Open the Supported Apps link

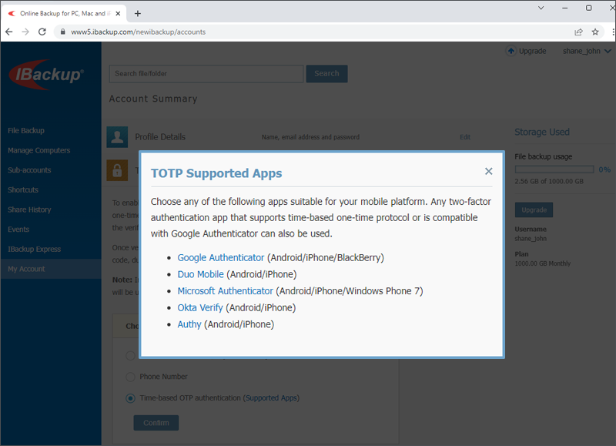click(272, 398)
